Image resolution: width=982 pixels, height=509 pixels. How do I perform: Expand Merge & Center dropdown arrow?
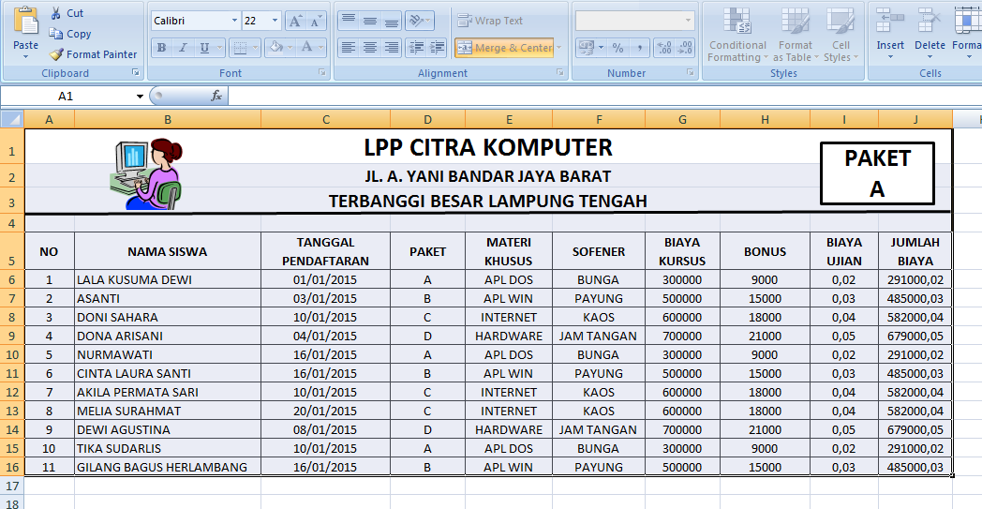point(559,48)
